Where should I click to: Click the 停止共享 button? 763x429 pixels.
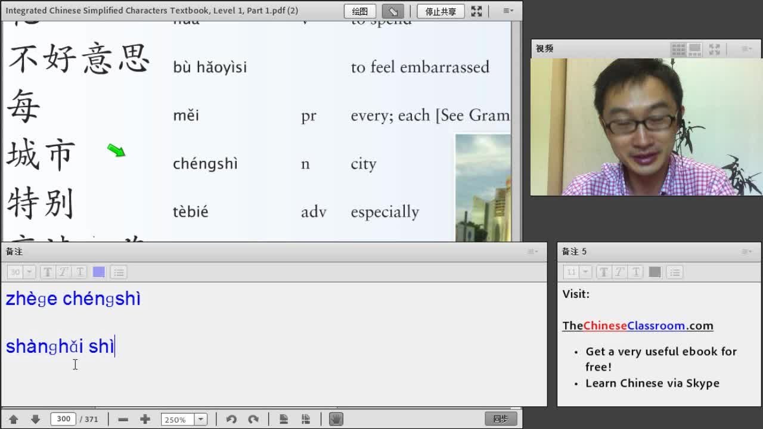coord(441,11)
